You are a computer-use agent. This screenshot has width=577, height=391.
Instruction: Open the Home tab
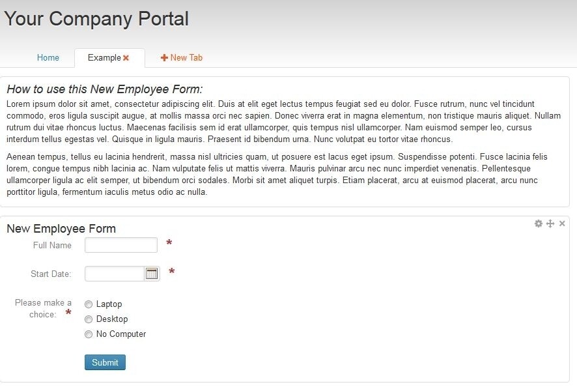click(x=48, y=58)
